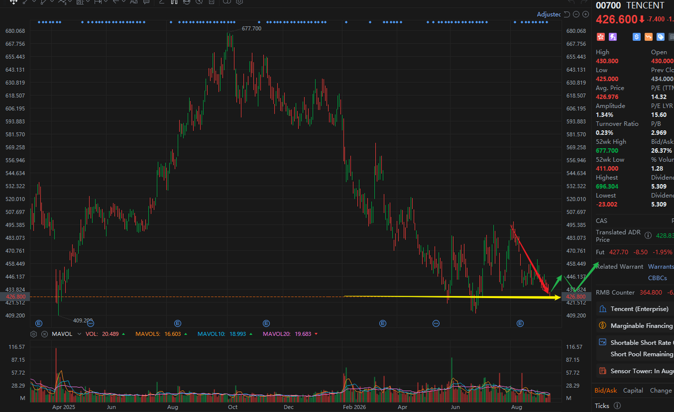Open the drawing toolbar settings gear

point(239,2)
